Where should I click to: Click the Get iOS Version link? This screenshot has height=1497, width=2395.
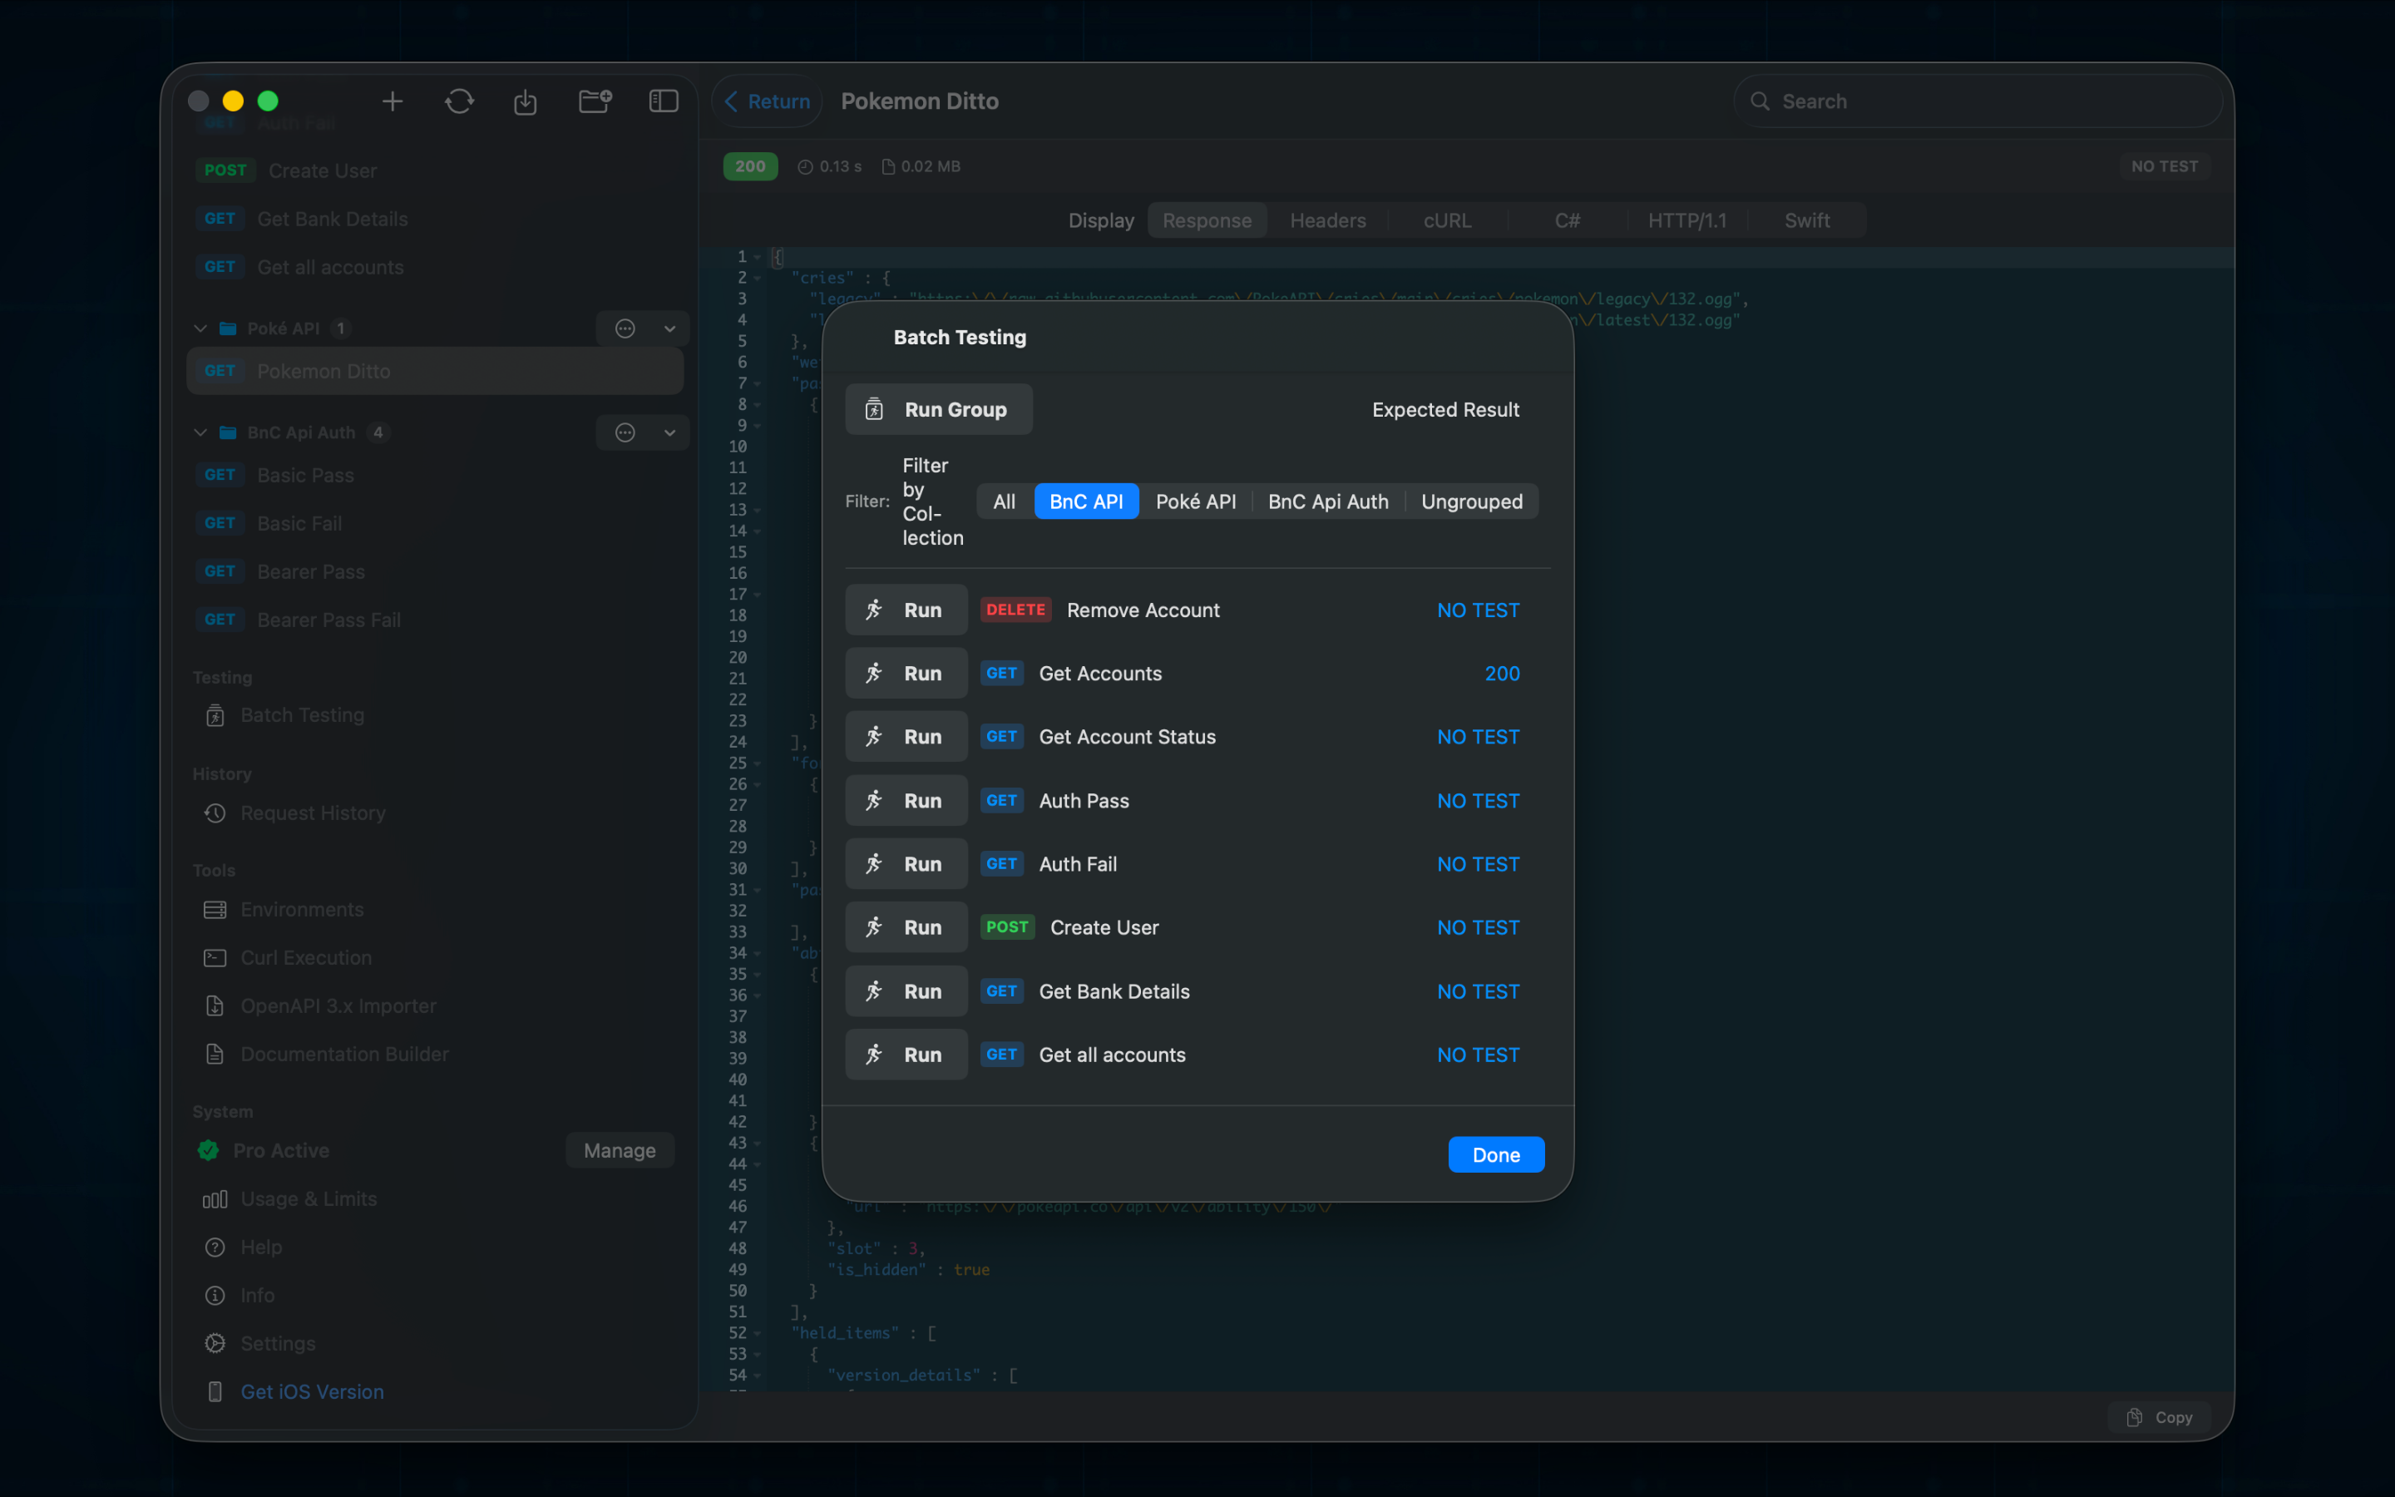(312, 1392)
